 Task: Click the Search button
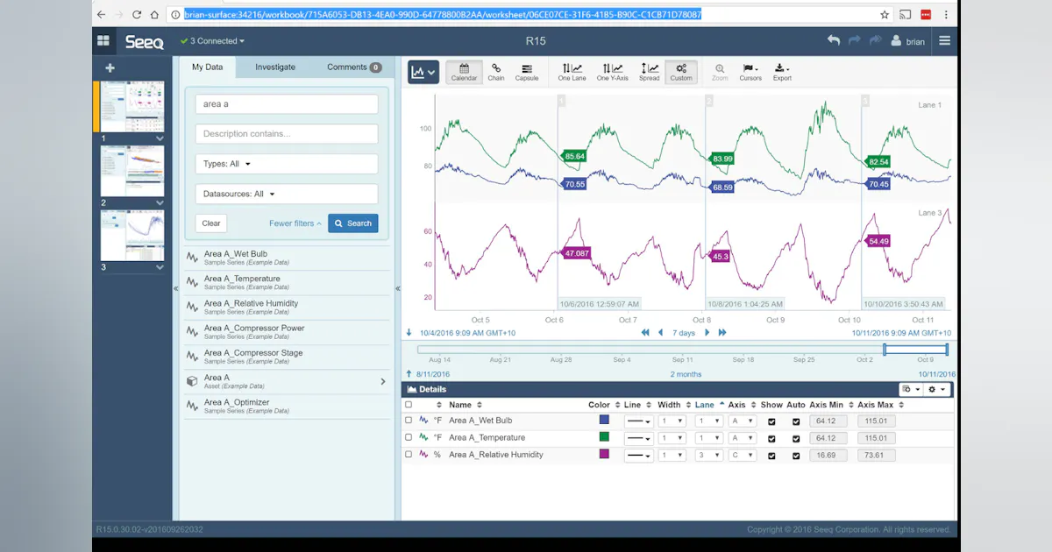(353, 223)
